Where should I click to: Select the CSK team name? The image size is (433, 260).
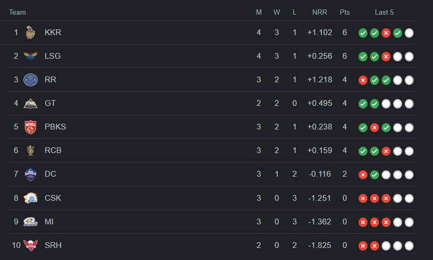[x=53, y=198]
